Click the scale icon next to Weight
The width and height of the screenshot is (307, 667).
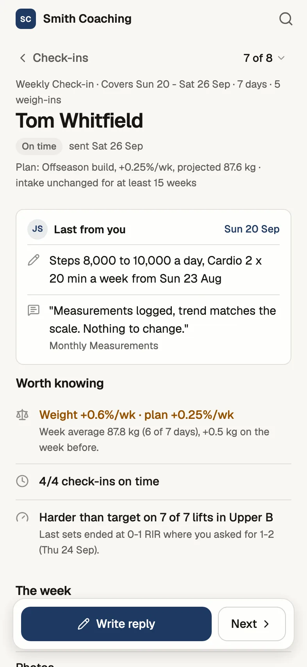pyautogui.click(x=22, y=415)
